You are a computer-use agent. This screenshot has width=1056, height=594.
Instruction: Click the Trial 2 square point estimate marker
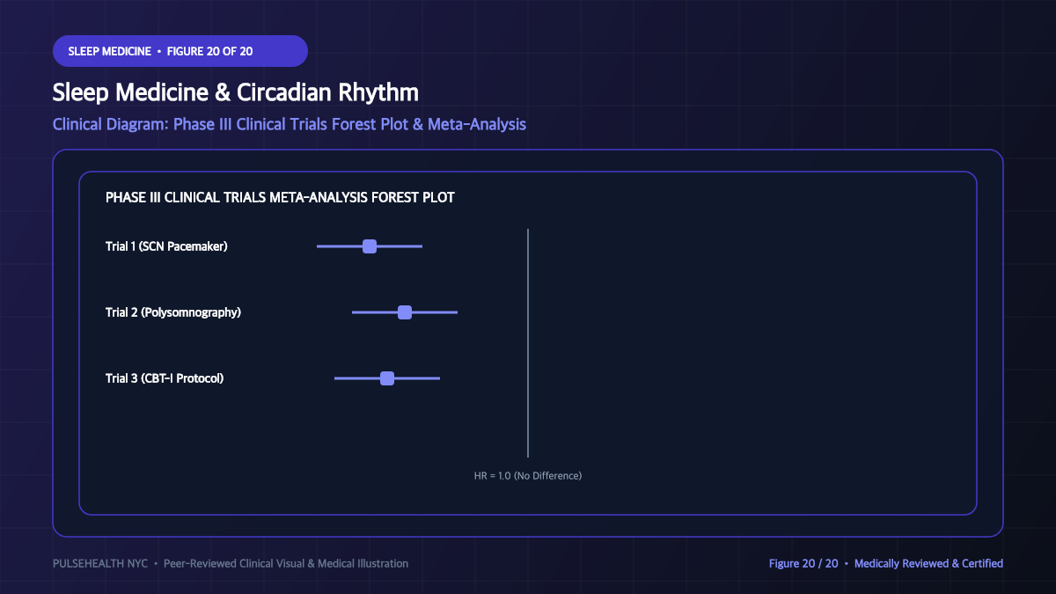[x=405, y=312]
